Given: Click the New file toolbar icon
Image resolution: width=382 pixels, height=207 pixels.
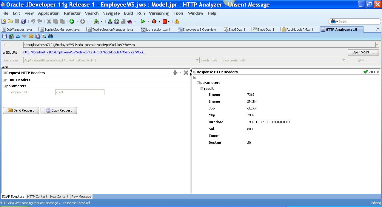Looking at the screenshot, I should pyautogui.click(x=4, y=21).
